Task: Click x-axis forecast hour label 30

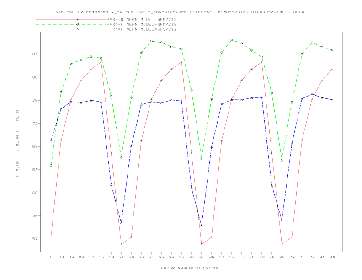Action: (x=151, y=257)
